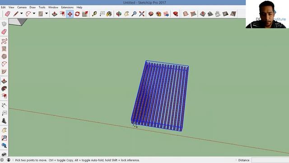Open the View menu
Screen dimensions: 289x163
pyautogui.click(x=11, y=7)
